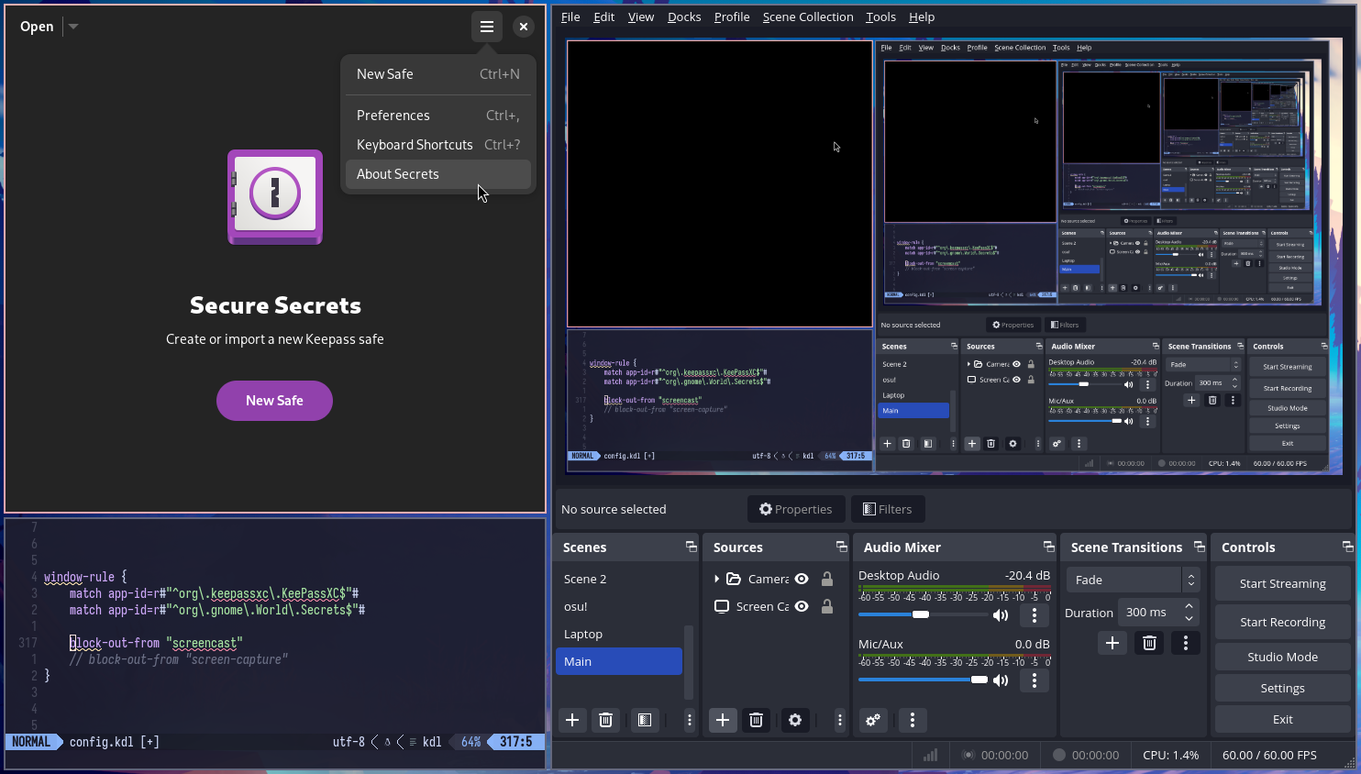Click the New Safe button

(274, 401)
